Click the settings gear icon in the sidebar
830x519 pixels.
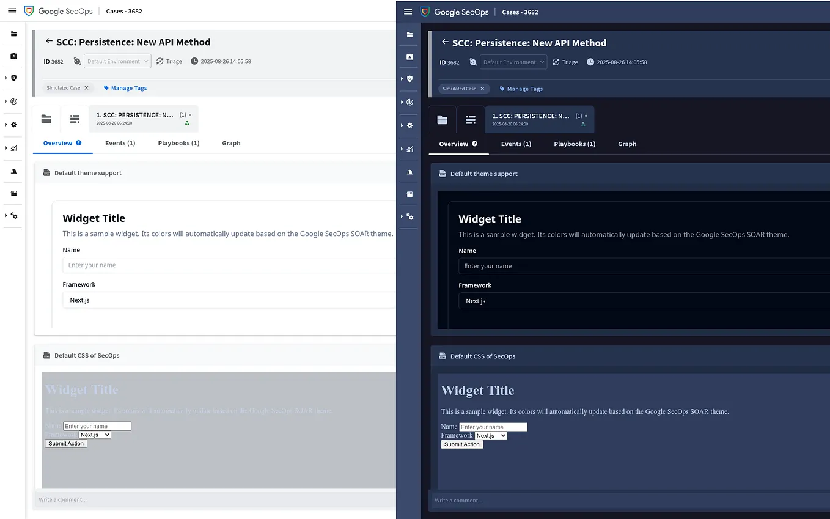coord(13,124)
